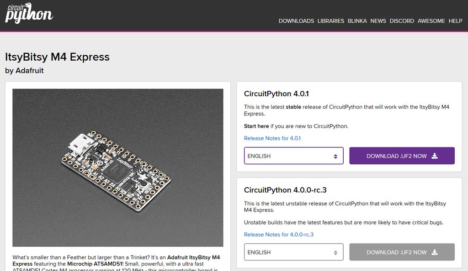468x271 pixels.
Task: Click the ItsyBitsy M4 Express heading
Action: click(57, 57)
